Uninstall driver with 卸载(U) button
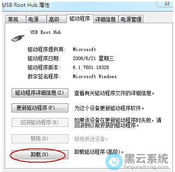 click(x=40, y=154)
